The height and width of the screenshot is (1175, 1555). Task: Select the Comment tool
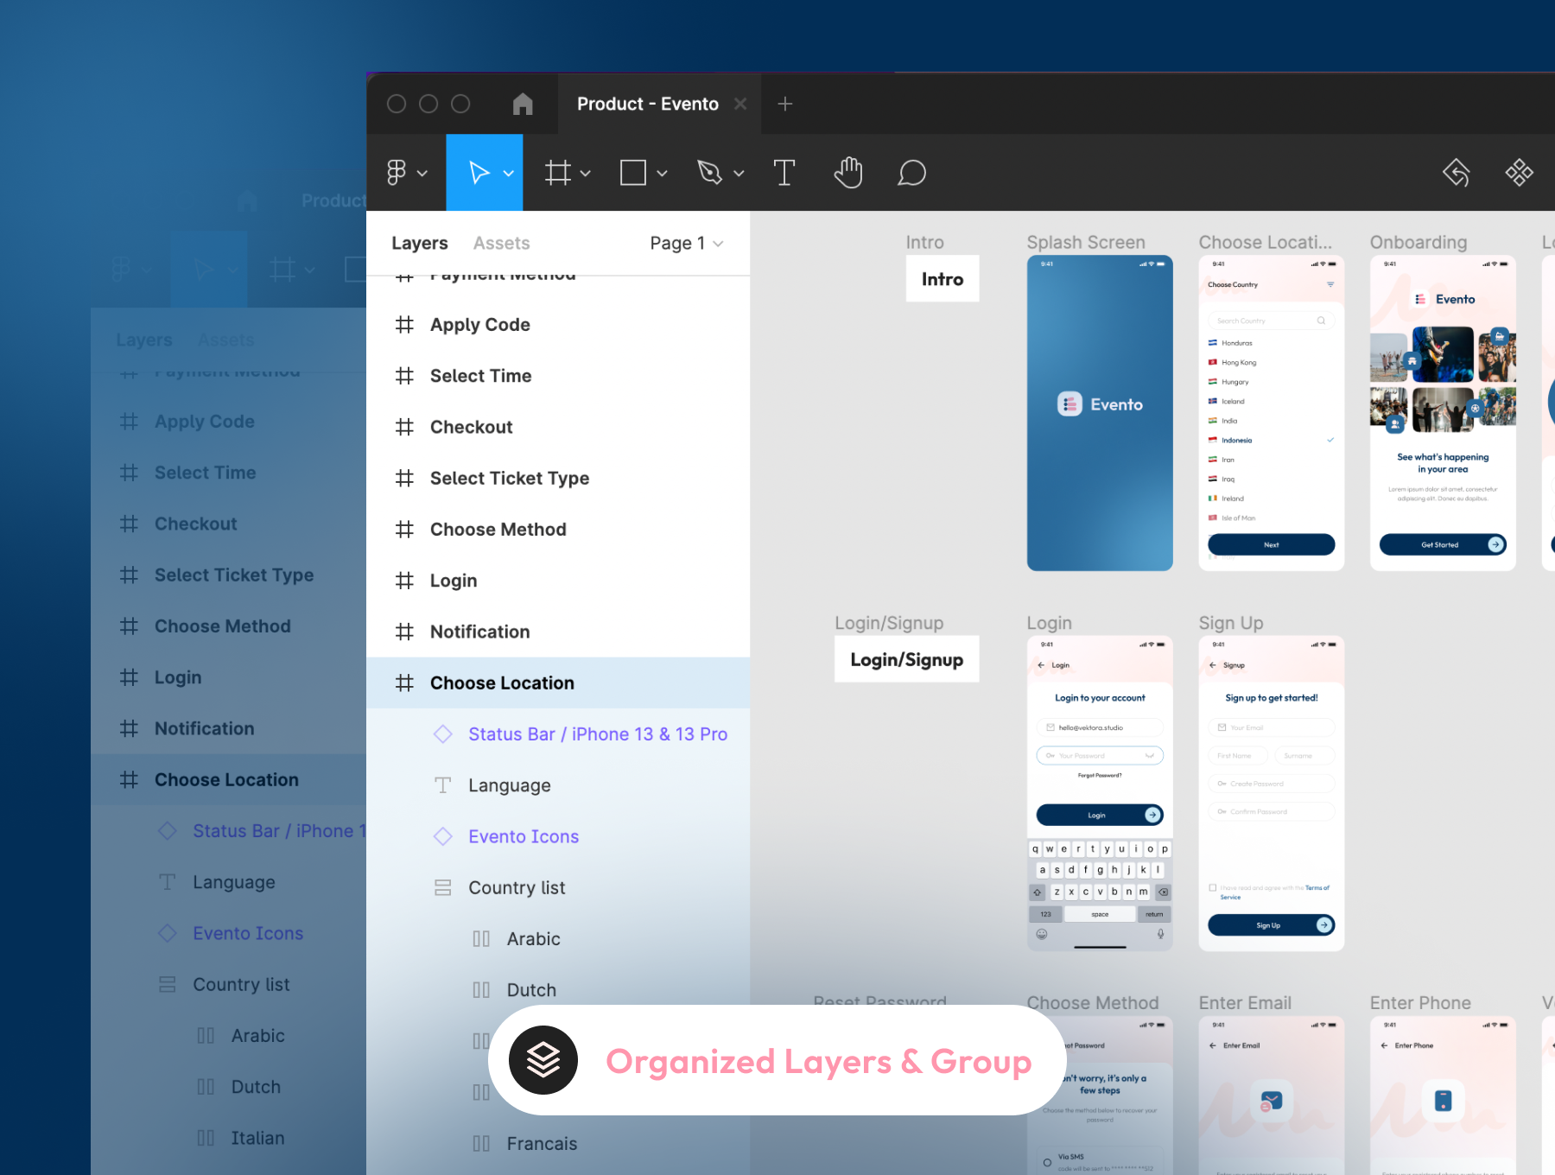click(x=911, y=173)
